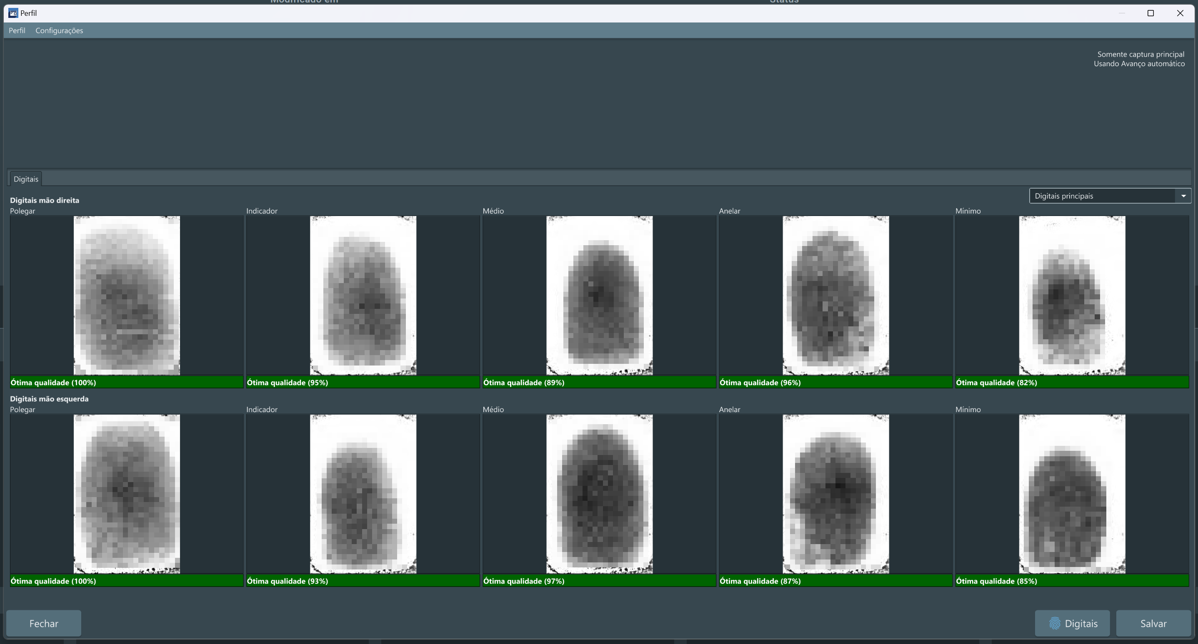
Task: Open the Digitais principais dropdown
Action: pos(1110,196)
